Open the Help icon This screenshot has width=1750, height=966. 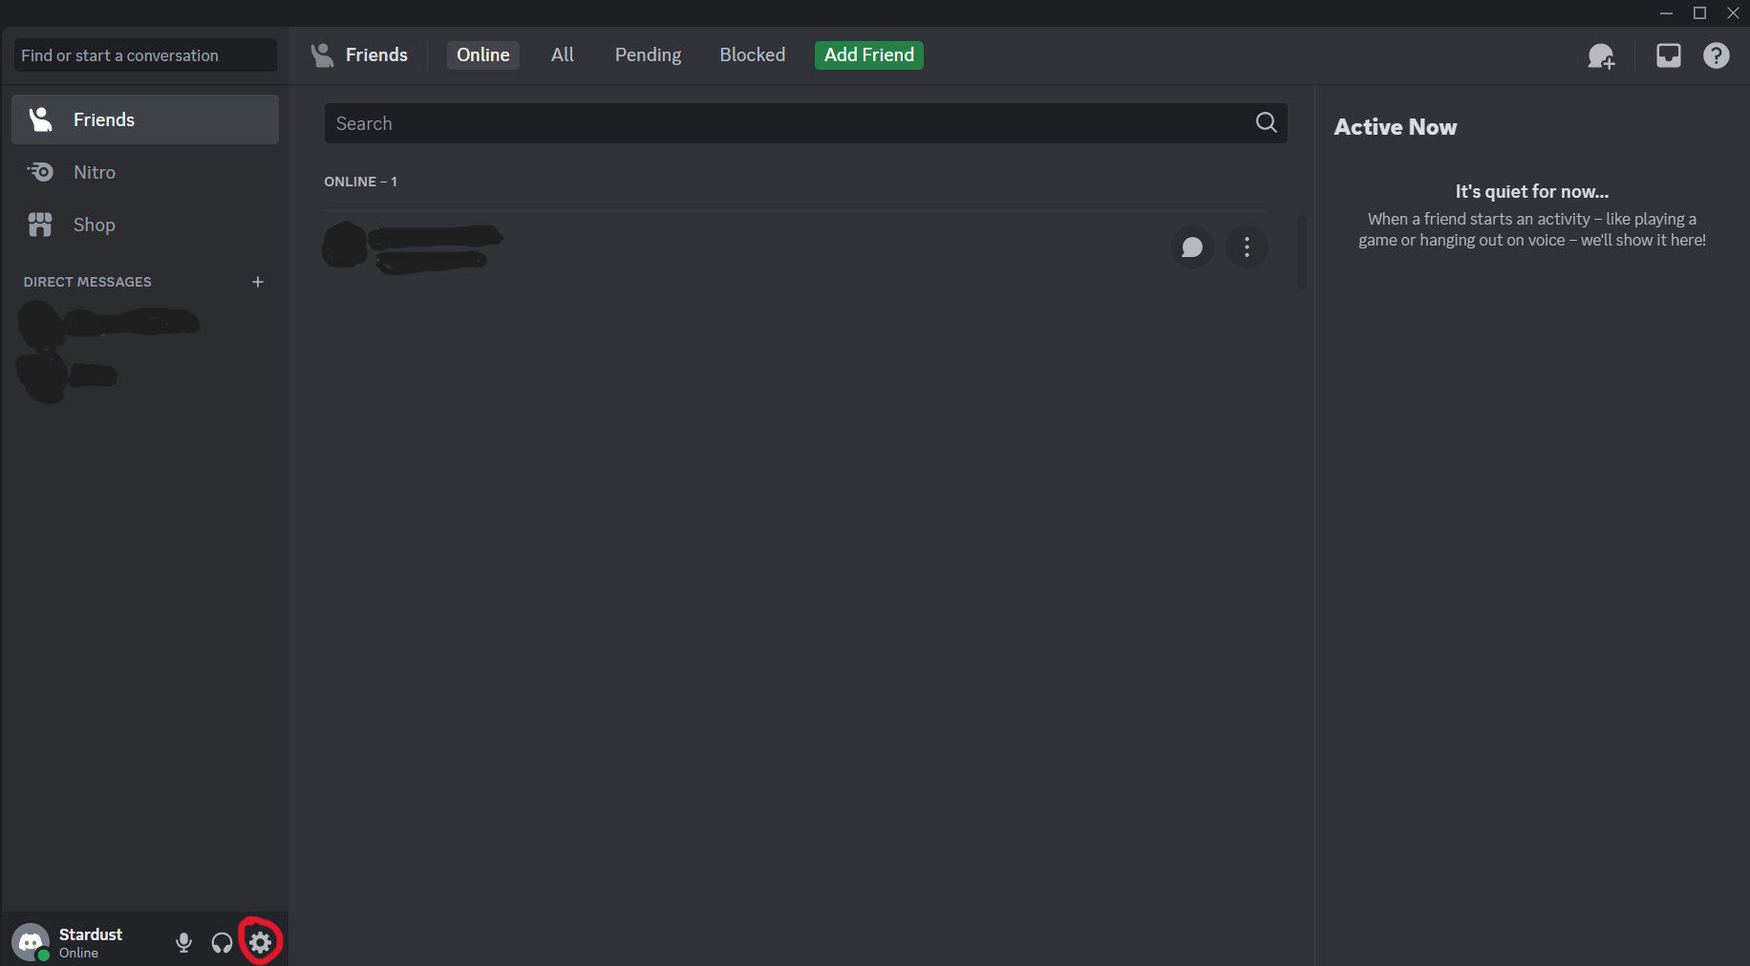(x=1716, y=55)
